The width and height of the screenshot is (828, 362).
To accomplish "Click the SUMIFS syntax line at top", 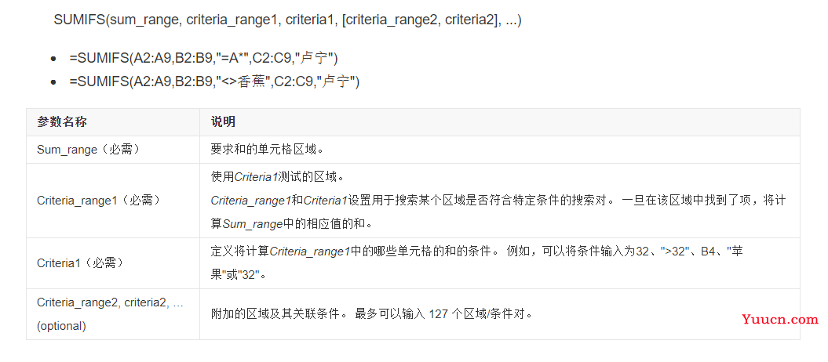I will (287, 20).
